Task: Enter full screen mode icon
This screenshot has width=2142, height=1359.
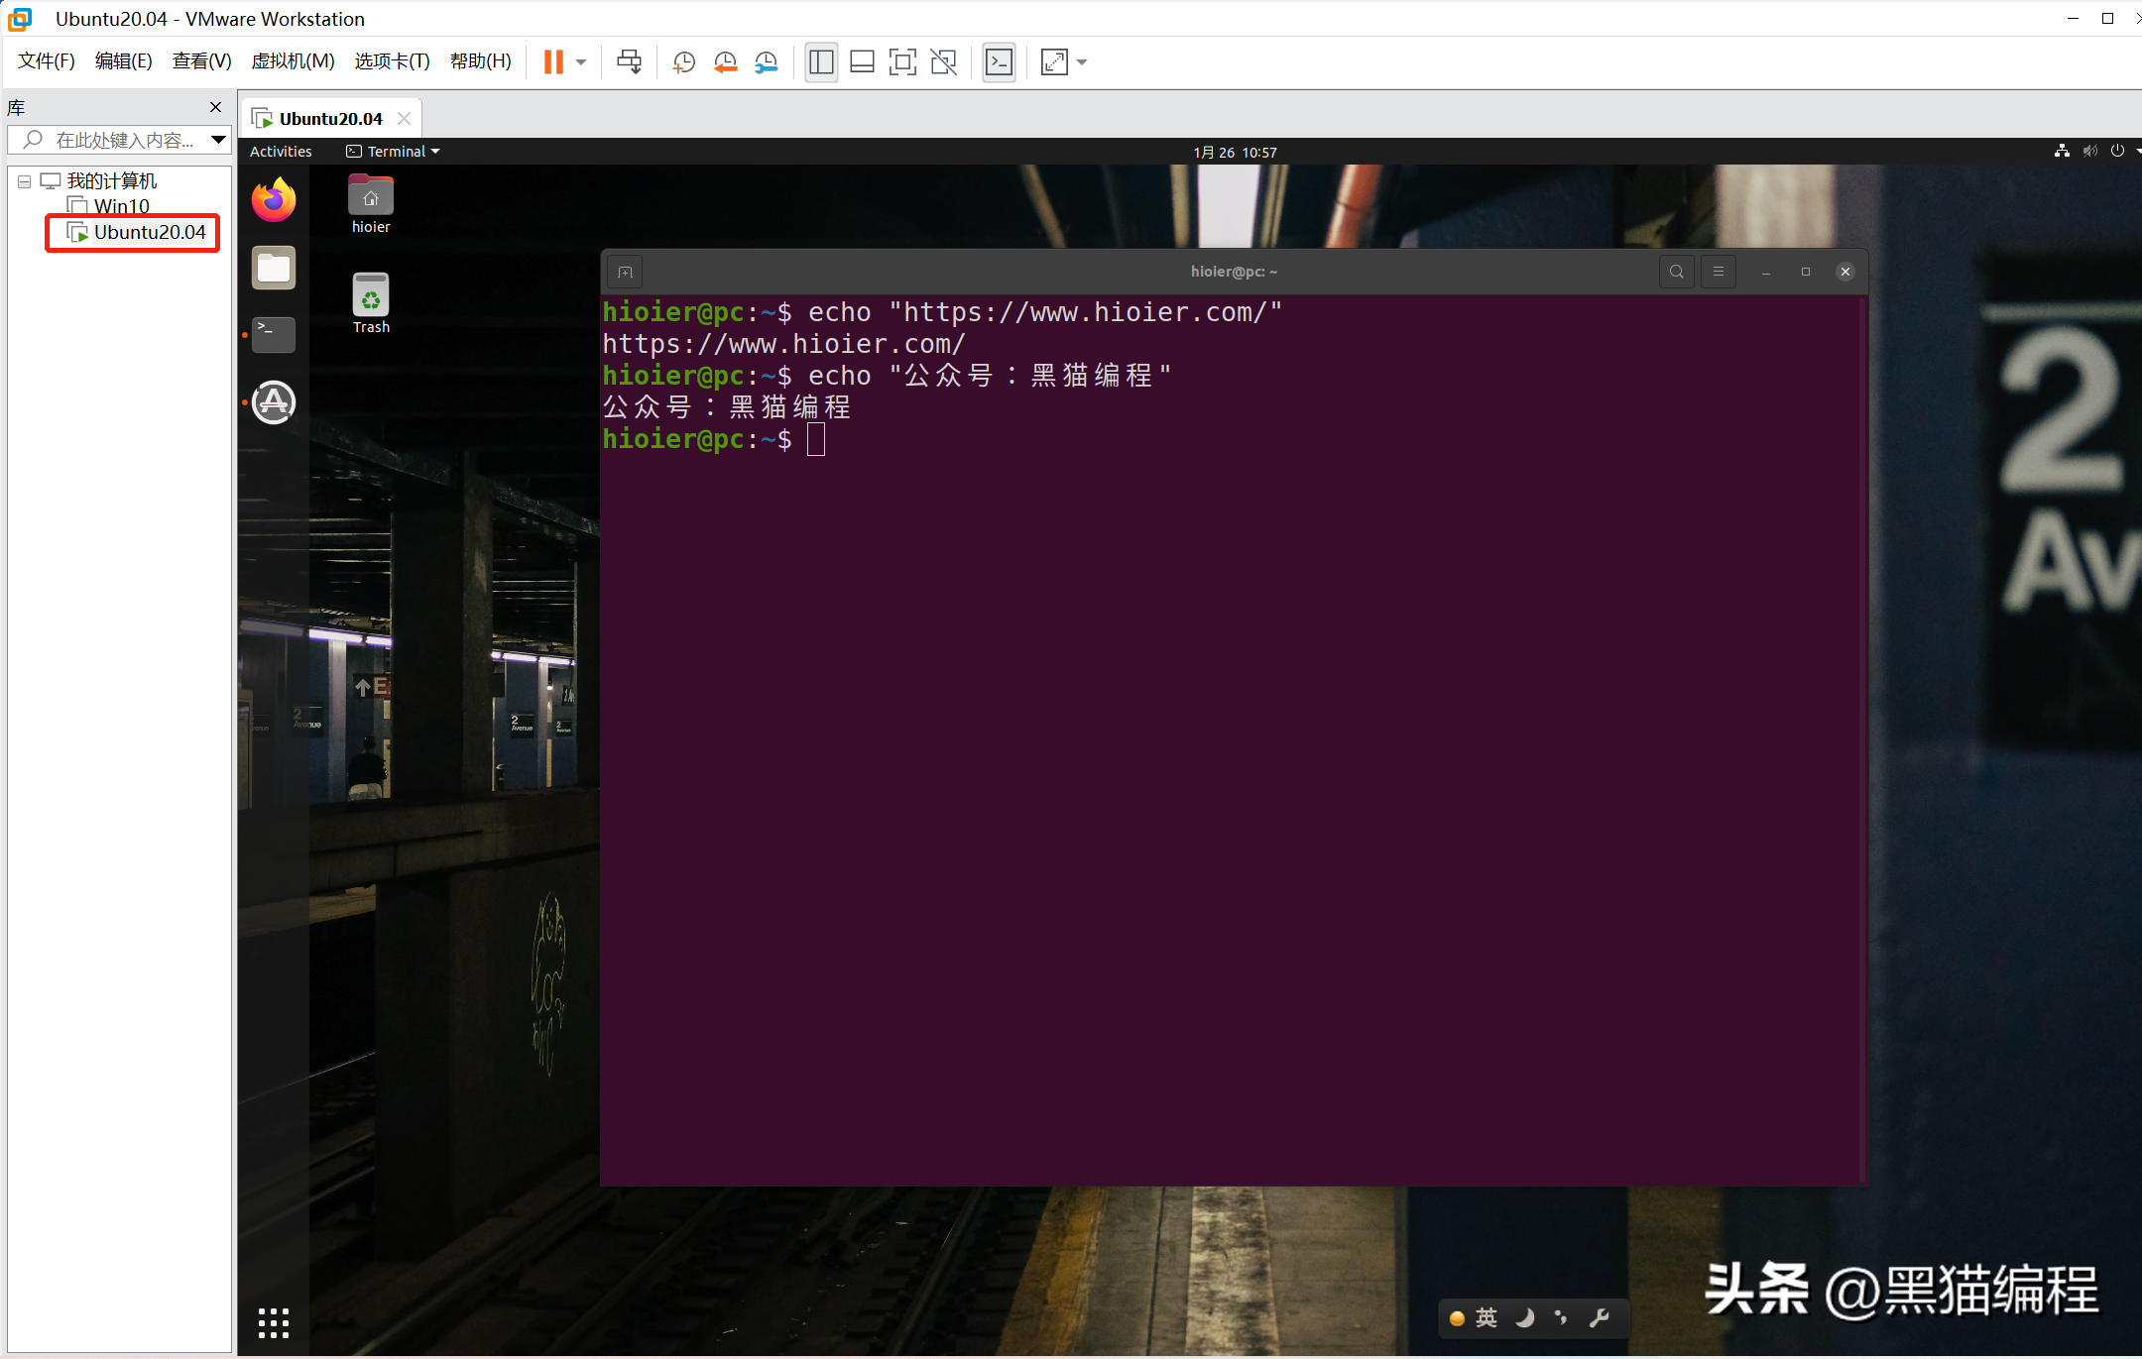Action: (x=902, y=62)
